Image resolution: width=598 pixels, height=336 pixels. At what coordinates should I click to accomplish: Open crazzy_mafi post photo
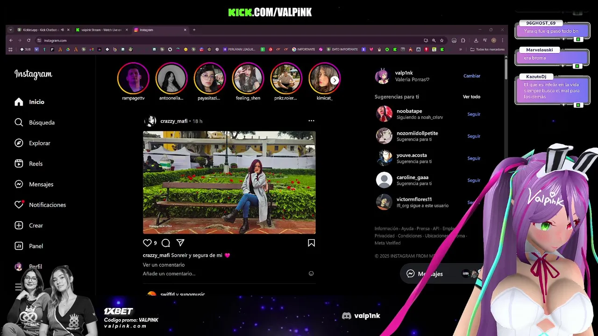229,182
